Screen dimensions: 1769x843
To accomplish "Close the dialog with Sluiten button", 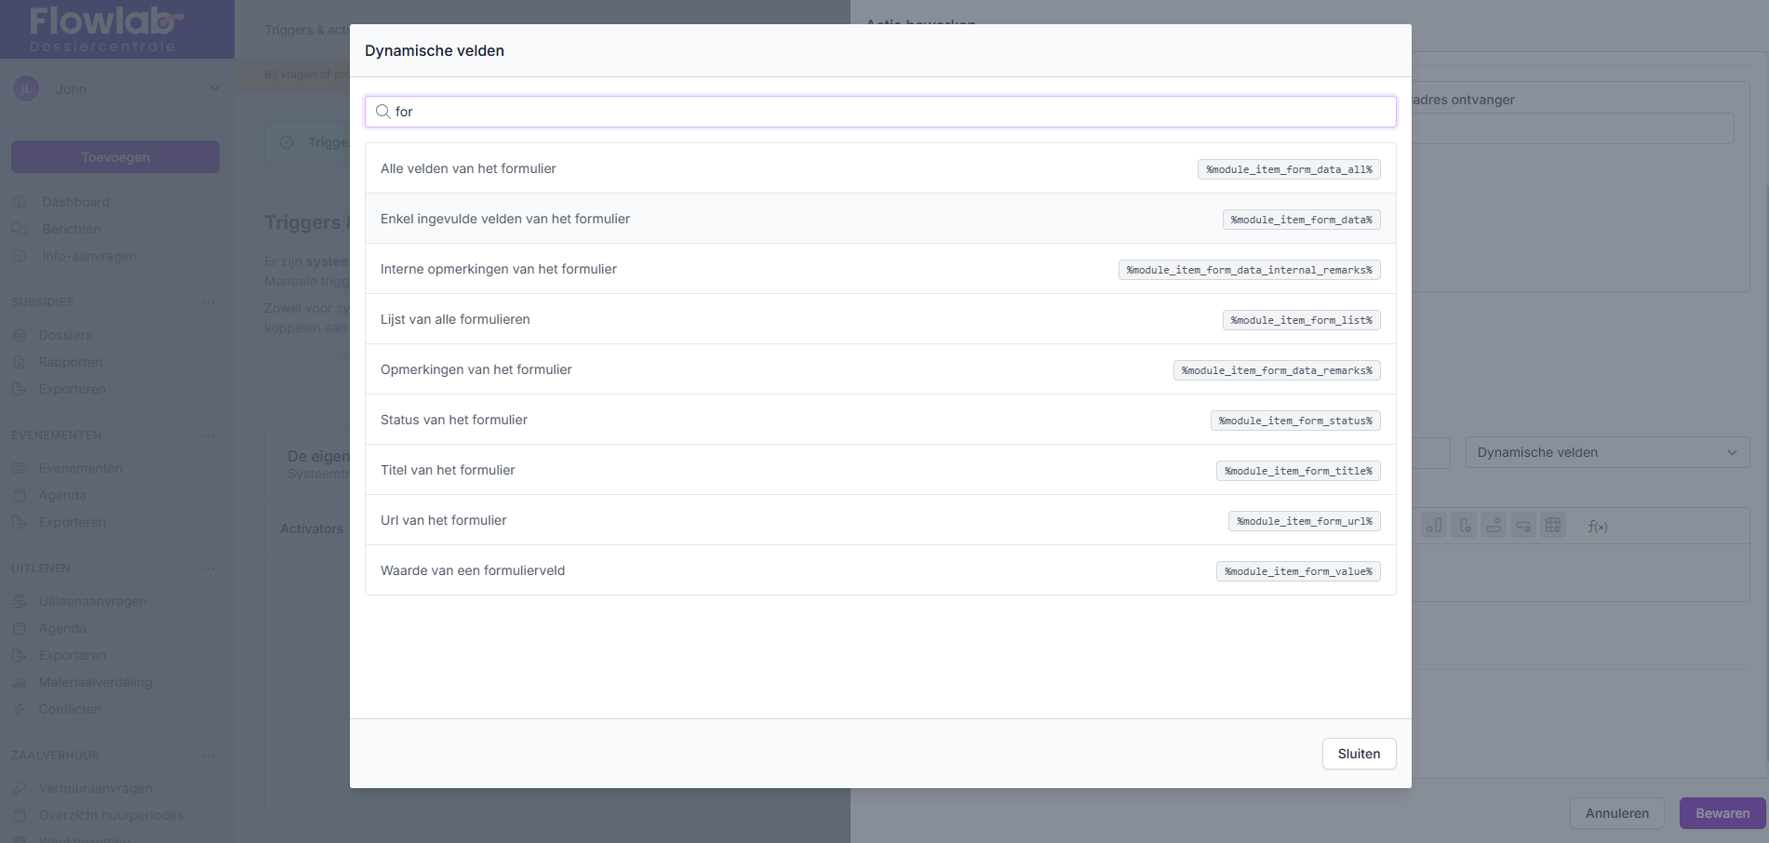I will pyautogui.click(x=1358, y=754).
